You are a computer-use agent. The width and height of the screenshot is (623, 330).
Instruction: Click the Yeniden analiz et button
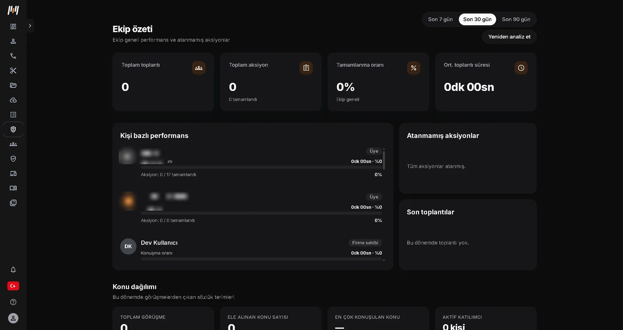509,37
